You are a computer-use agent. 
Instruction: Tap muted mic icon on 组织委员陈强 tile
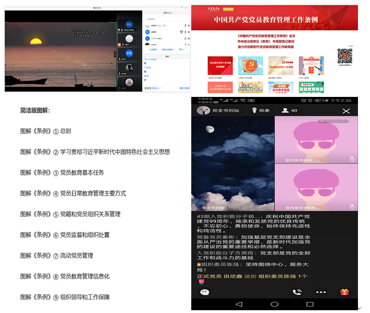(352, 160)
